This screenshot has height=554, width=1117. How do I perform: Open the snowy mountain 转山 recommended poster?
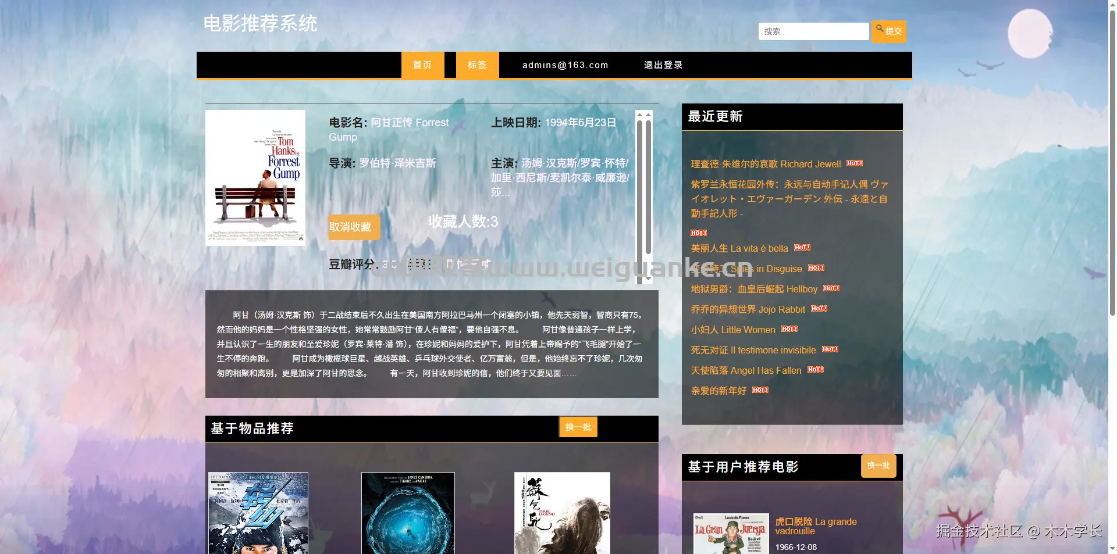pos(258,513)
